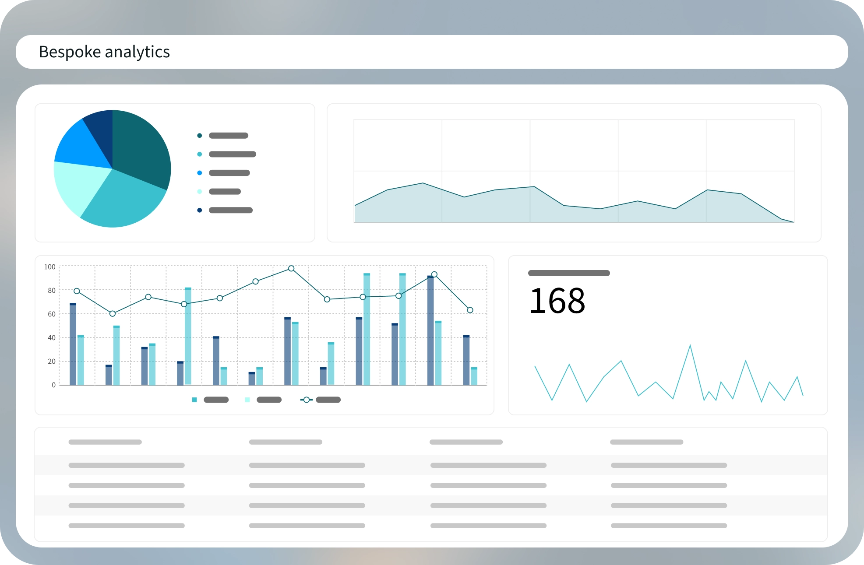
Task: Click the line-with-circle legend marker
Action: [x=306, y=400]
